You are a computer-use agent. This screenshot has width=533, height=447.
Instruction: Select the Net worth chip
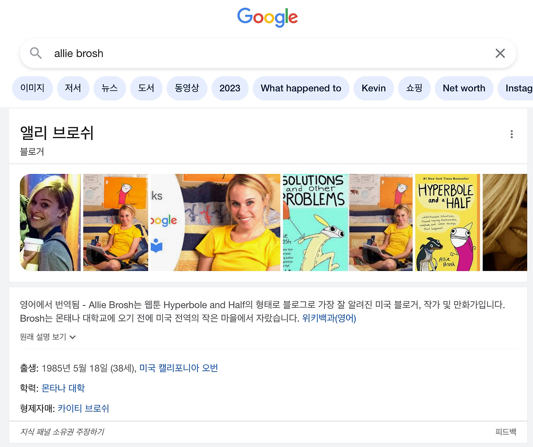tap(464, 88)
